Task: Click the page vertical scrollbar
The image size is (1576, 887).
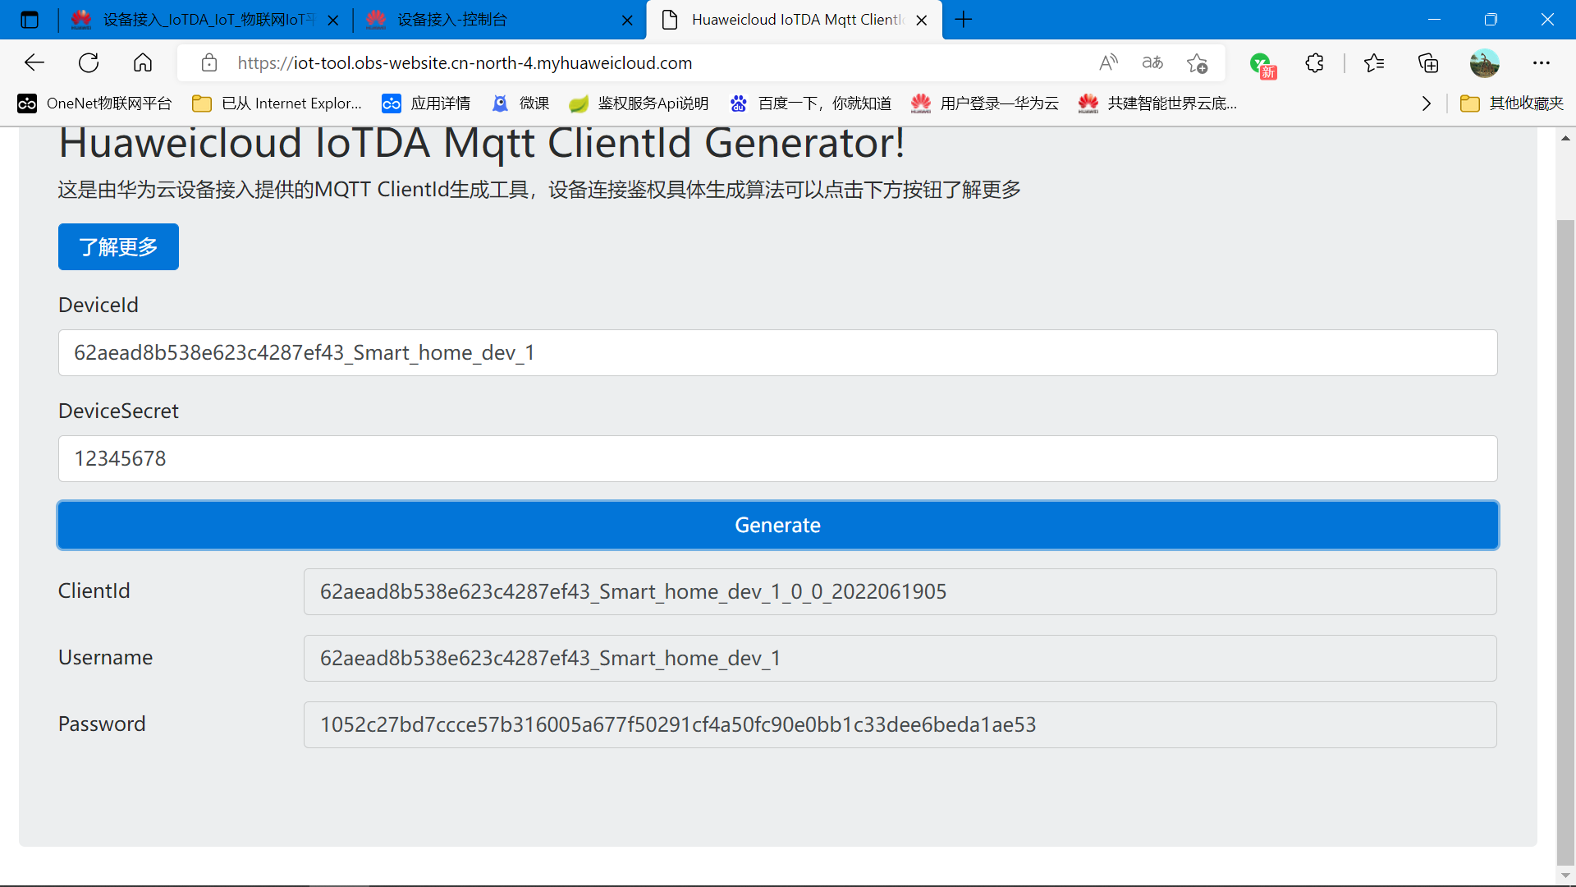Action: click(x=1565, y=534)
